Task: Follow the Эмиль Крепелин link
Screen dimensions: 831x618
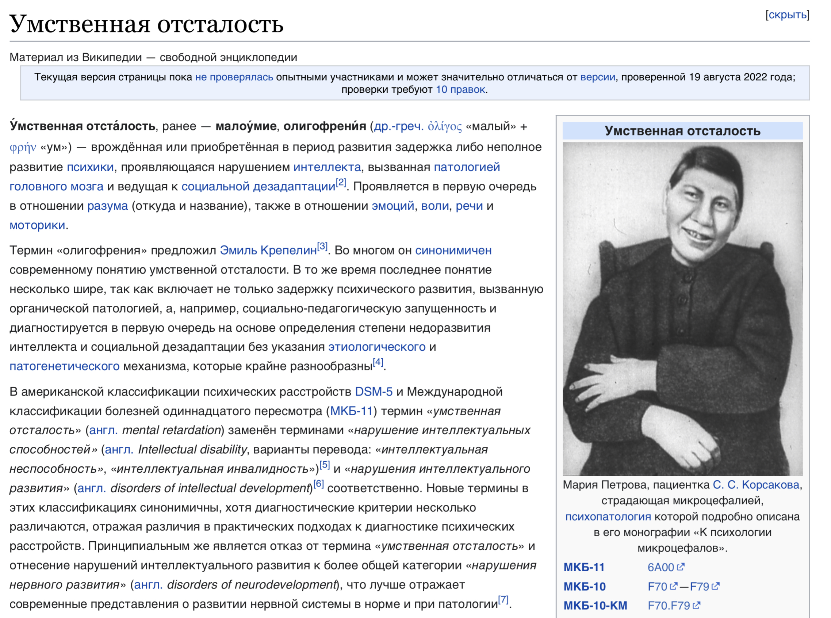Action: pos(268,250)
